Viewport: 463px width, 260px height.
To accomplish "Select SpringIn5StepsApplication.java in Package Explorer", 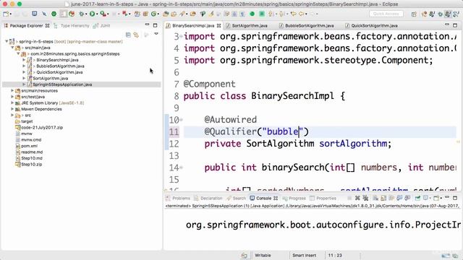I will coord(62,84).
